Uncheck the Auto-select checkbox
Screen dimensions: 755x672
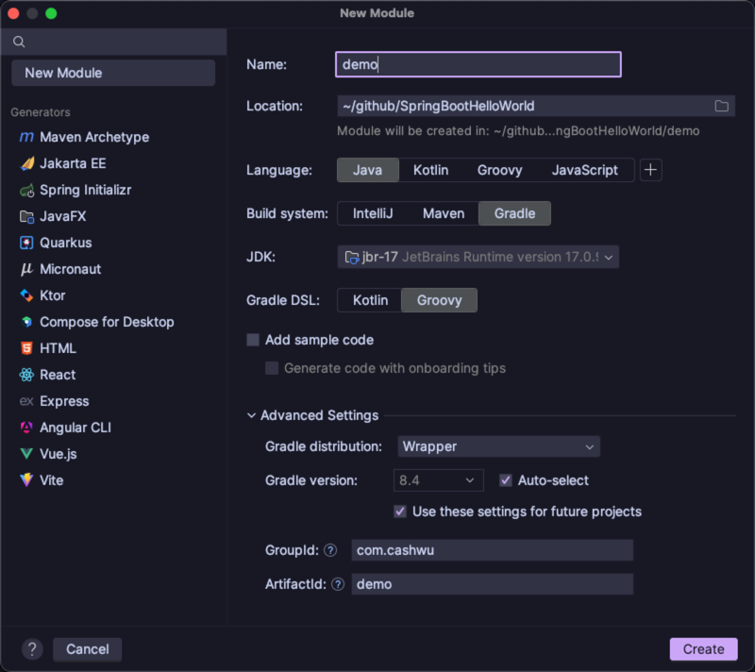click(505, 479)
